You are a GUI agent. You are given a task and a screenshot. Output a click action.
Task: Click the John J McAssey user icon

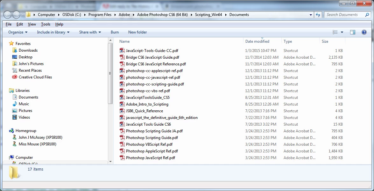(15, 137)
